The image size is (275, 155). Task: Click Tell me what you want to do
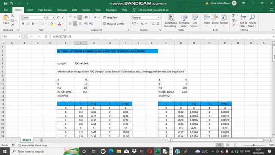[x=153, y=10]
